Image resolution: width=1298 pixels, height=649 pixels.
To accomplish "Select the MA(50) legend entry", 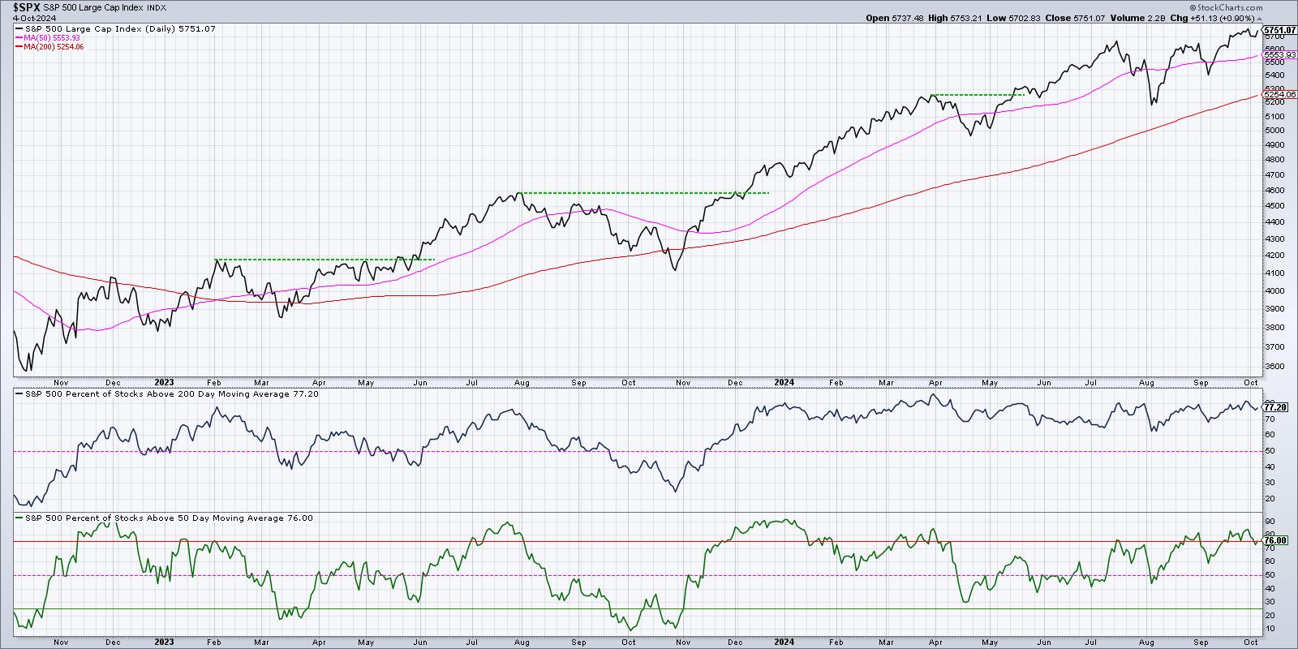I will click(50, 38).
